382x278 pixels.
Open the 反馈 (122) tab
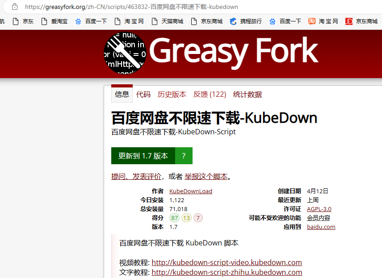(210, 94)
